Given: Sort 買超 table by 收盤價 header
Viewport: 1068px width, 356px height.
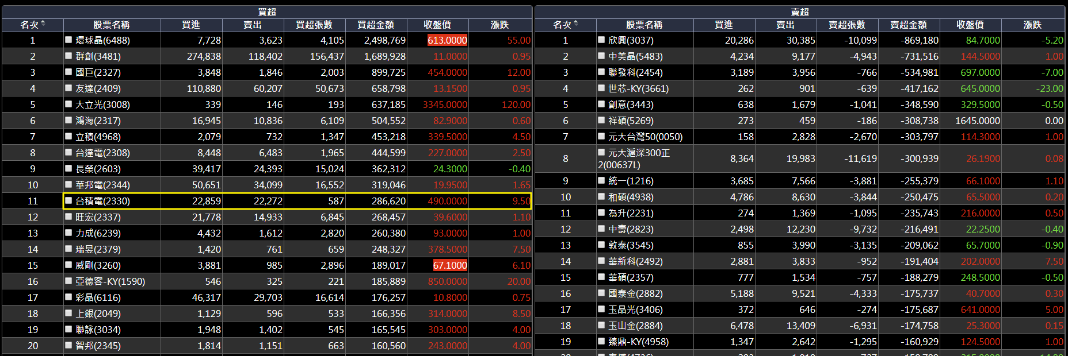Looking at the screenshot, I should [437, 25].
